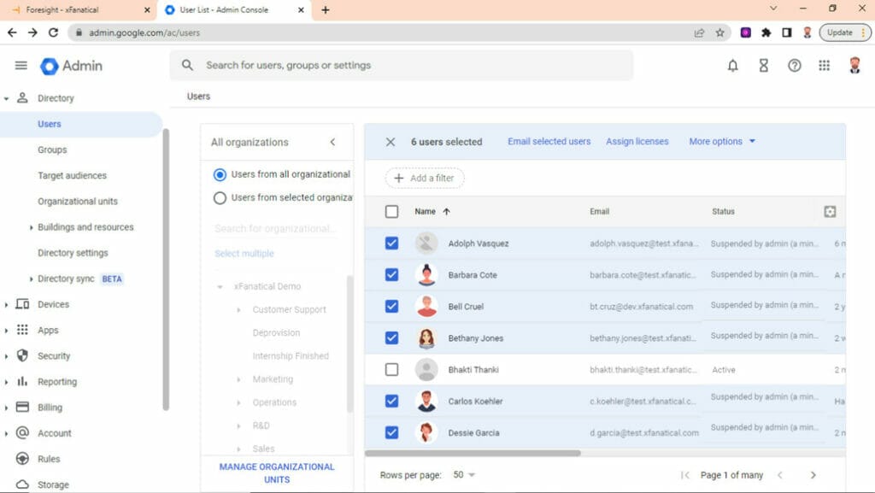875x493 pixels.
Task: Uncheck Barbara Cote's row checkbox
Action: tap(391, 274)
